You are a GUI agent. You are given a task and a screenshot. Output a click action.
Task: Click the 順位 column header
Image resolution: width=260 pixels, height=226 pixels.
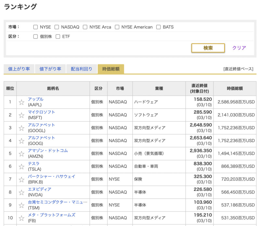pyautogui.click(x=10, y=88)
